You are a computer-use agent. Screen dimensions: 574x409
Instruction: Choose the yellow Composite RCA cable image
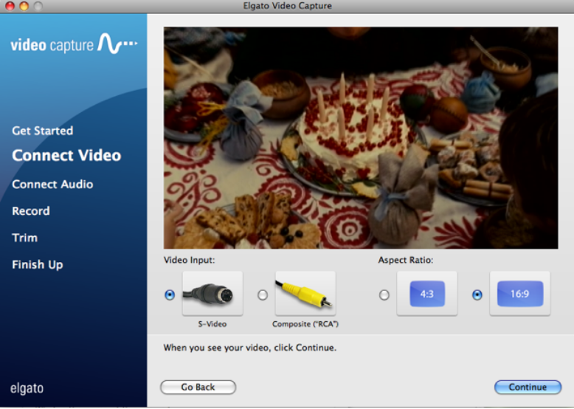point(305,294)
